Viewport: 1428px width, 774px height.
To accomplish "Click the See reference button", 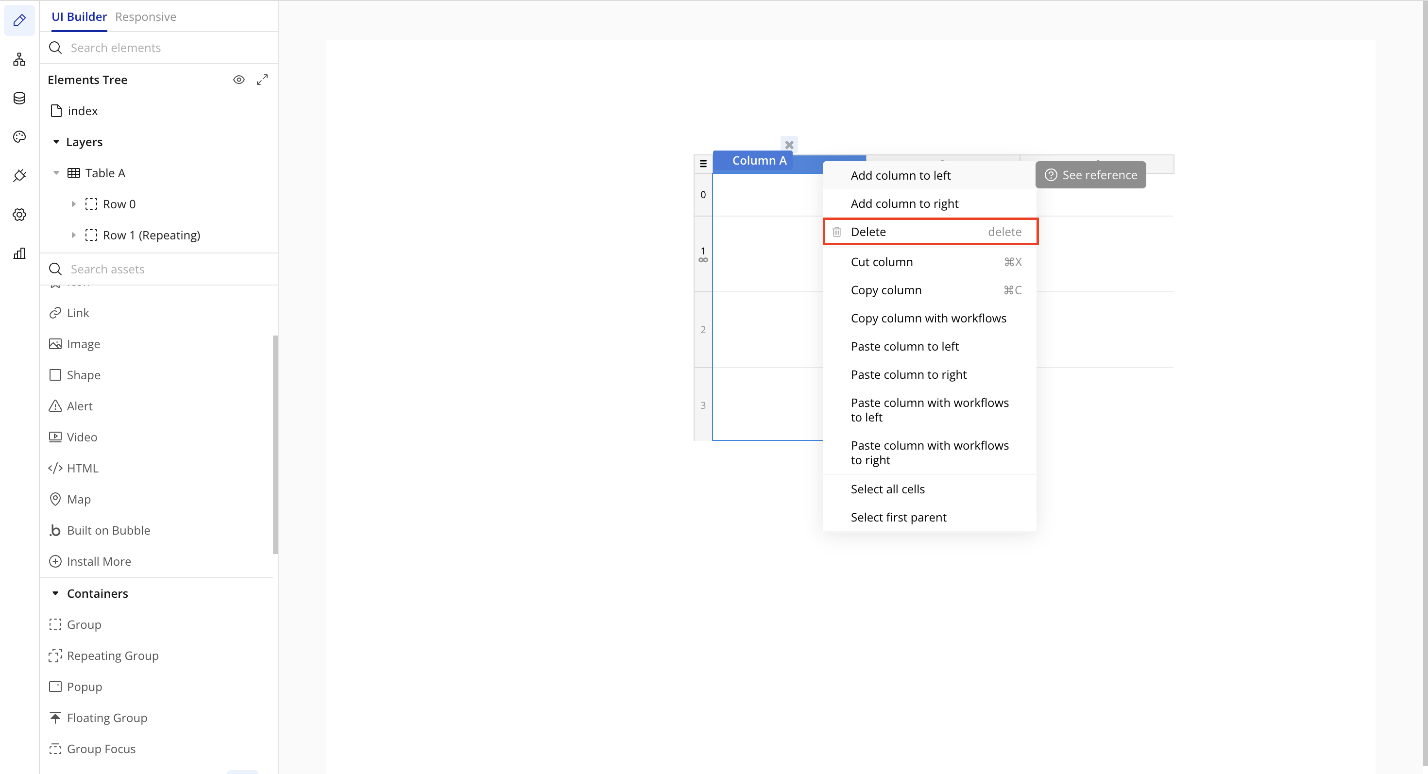I will (x=1090, y=175).
